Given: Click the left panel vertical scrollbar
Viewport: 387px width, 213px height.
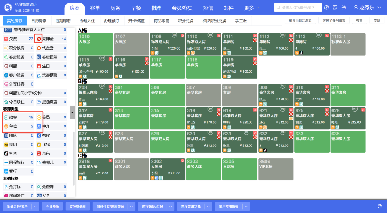Looking at the screenshot, I should [x=74, y=158].
